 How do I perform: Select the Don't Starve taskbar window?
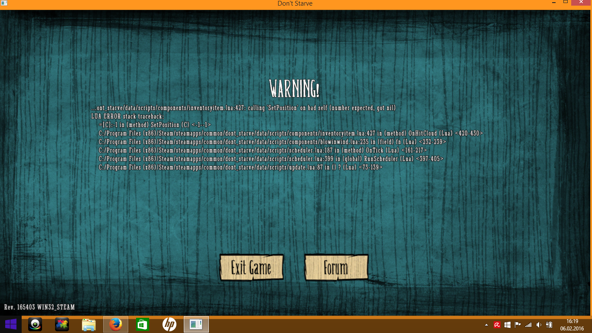(x=196, y=324)
